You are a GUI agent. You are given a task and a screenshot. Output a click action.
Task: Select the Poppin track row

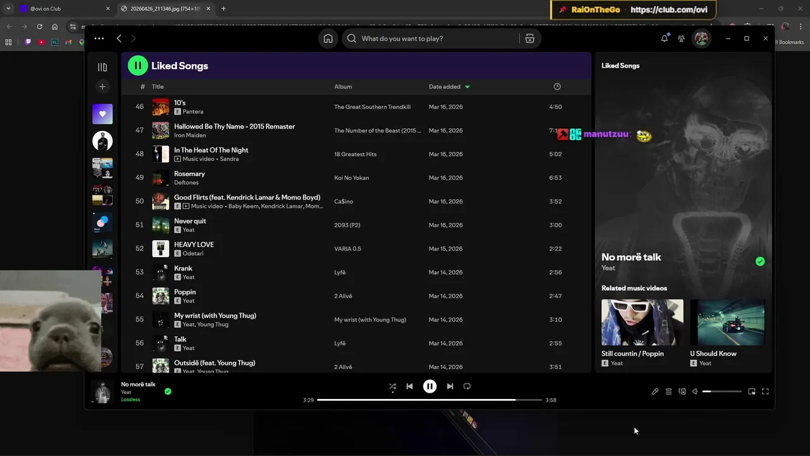tap(356, 296)
